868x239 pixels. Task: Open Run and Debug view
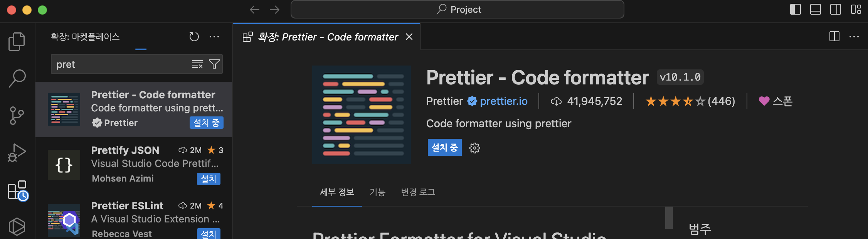[x=17, y=153]
